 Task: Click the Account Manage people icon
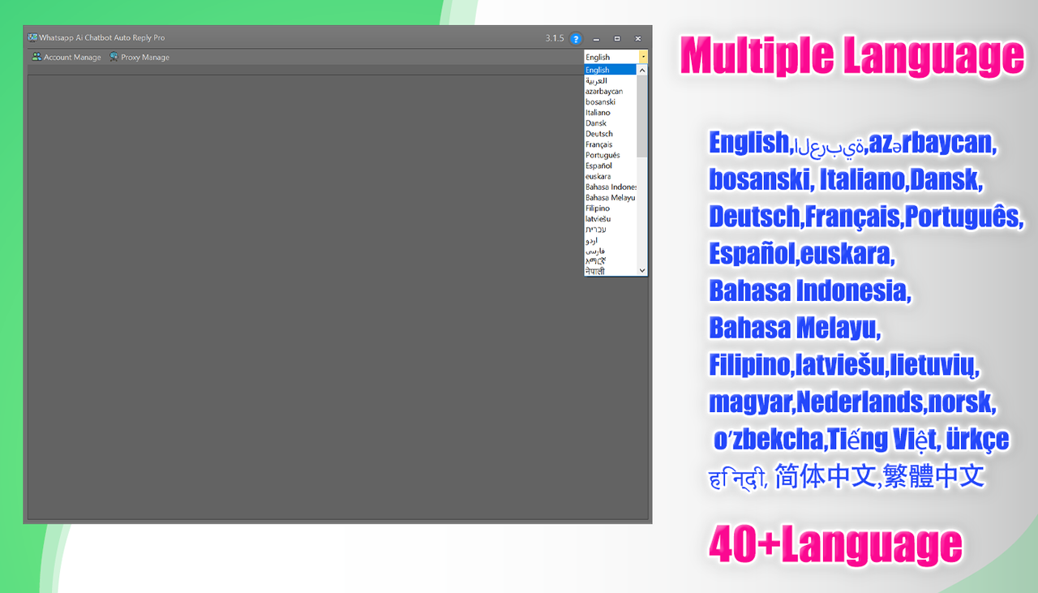(36, 57)
